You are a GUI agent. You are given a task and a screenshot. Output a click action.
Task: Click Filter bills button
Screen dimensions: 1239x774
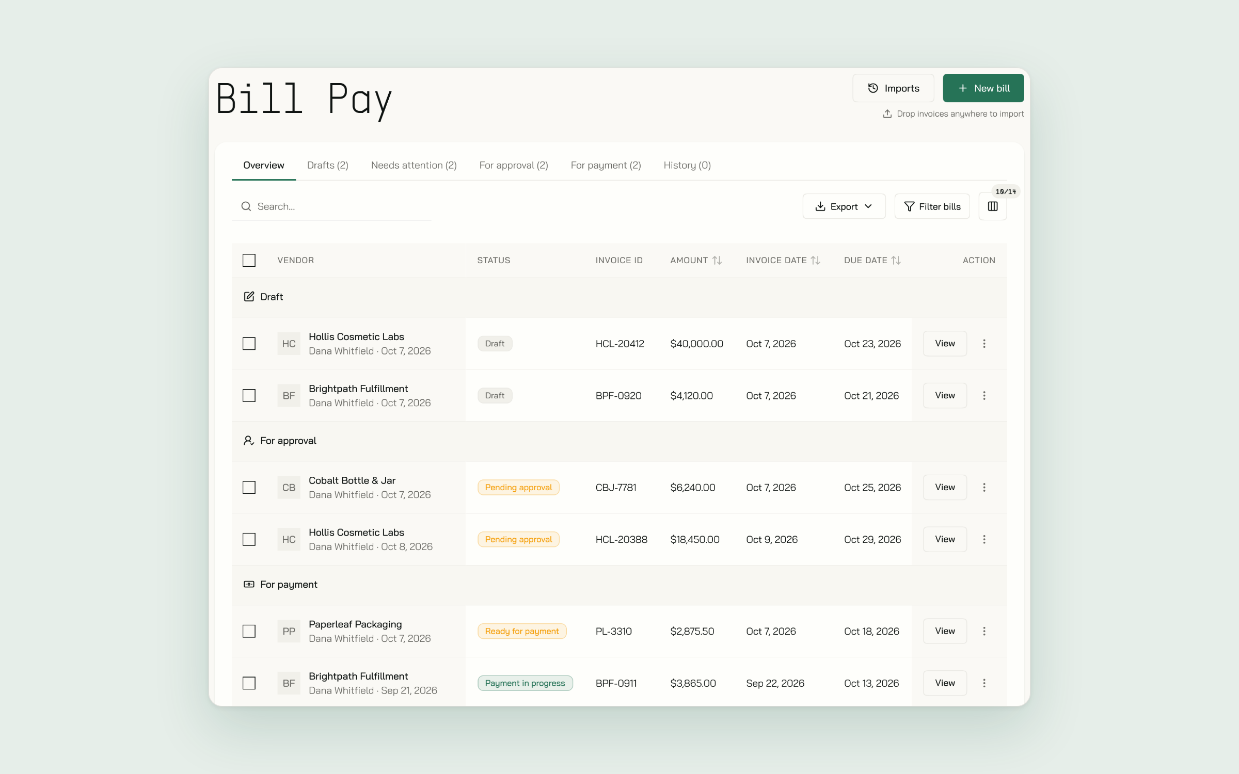(x=932, y=206)
